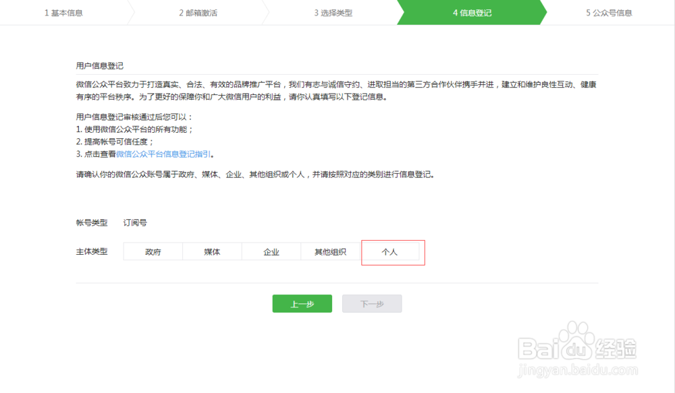The image size is (675, 393).
Task: Go to step 2 邮箱激活
Action: click(198, 13)
